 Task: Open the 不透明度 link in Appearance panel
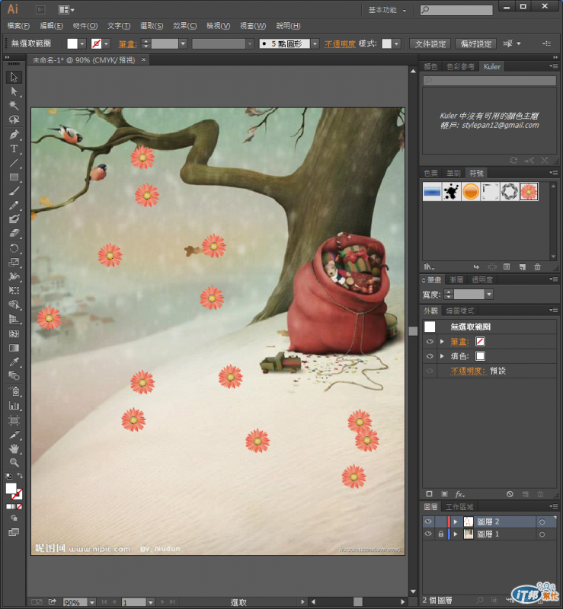pyautogui.click(x=469, y=371)
